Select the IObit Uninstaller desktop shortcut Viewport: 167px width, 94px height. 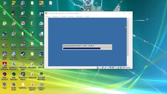pos(14,76)
